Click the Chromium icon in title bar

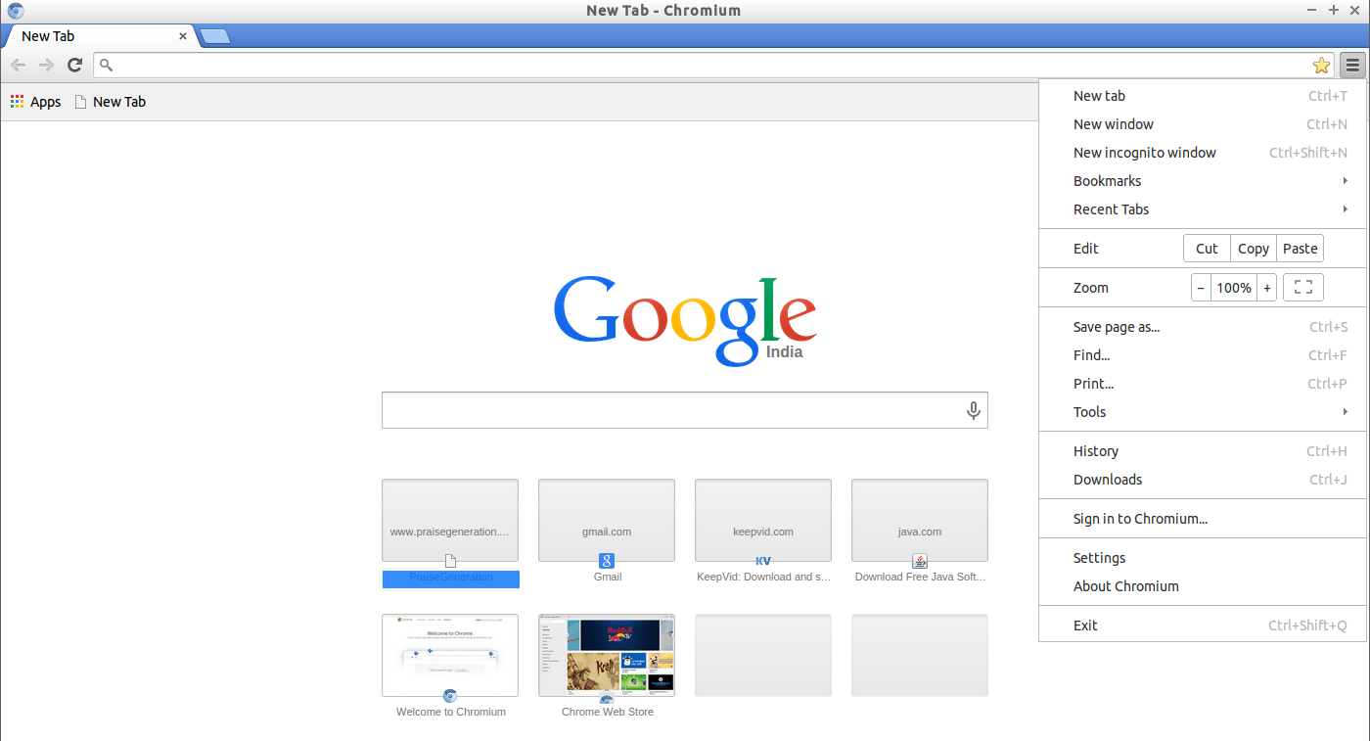pos(16,11)
